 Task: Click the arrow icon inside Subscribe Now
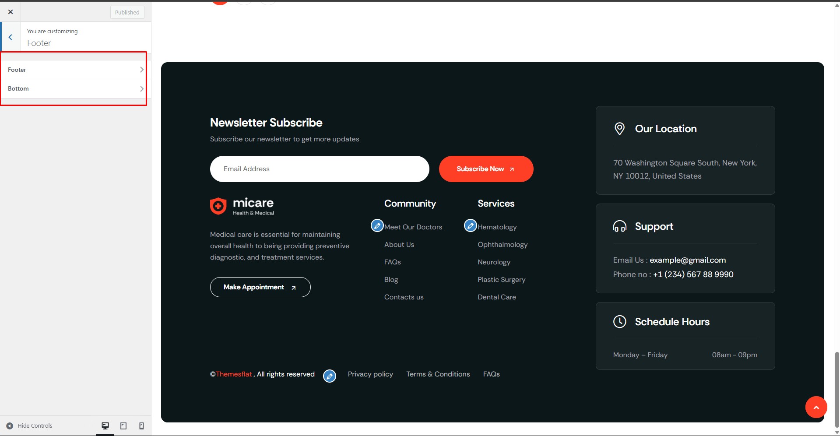512,169
